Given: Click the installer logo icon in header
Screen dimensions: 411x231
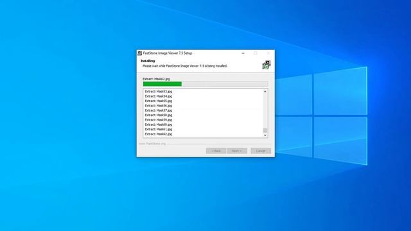Looking at the screenshot, I should click(x=267, y=65).
